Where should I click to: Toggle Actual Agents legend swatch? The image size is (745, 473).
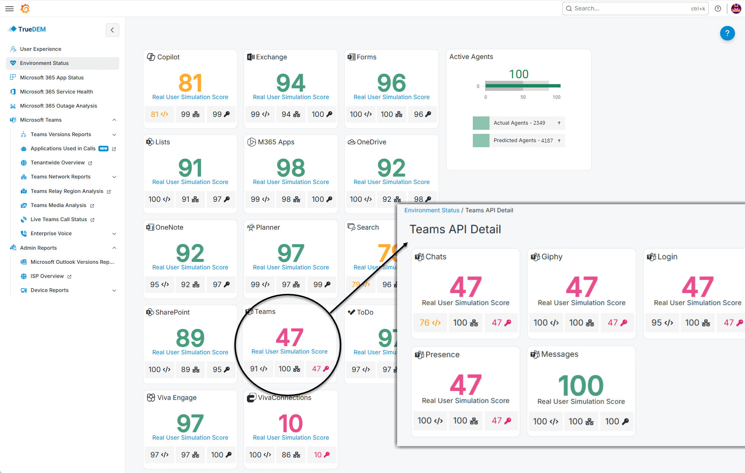pos(481,123)
